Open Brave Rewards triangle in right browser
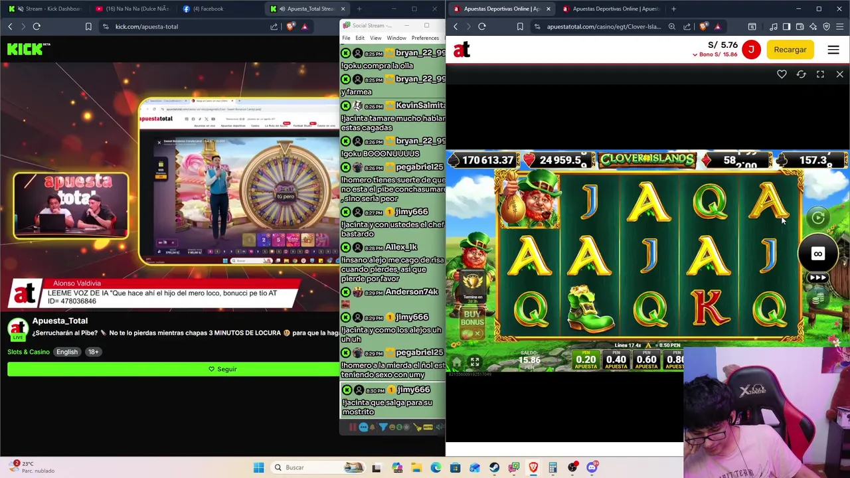This screenshot has width=850, height=478. pos(718,27)
